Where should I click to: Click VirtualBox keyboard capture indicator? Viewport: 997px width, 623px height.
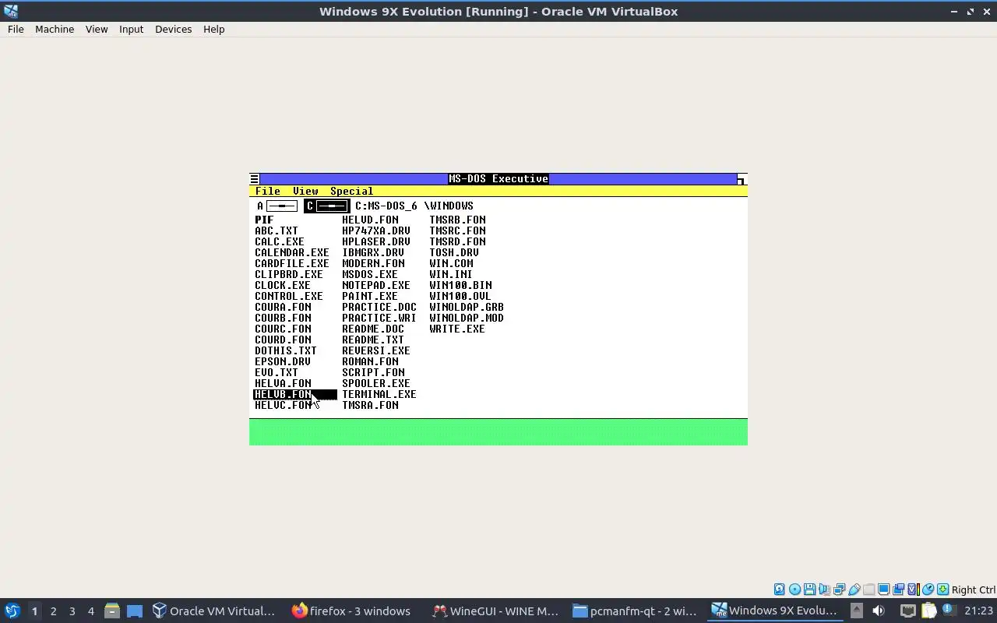pyautogui.click(x=942, y=590)
